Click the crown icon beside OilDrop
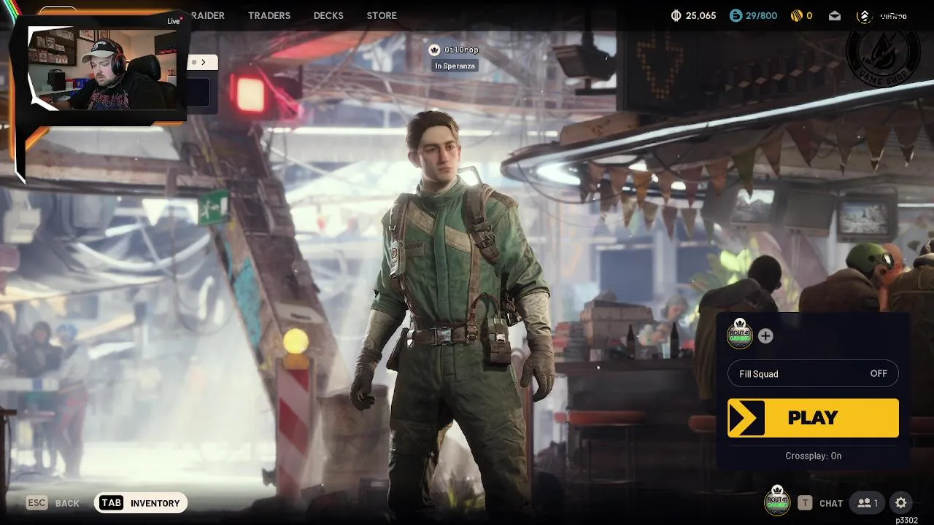This screenshot has height=525, width=934. (x=435, y=50)
